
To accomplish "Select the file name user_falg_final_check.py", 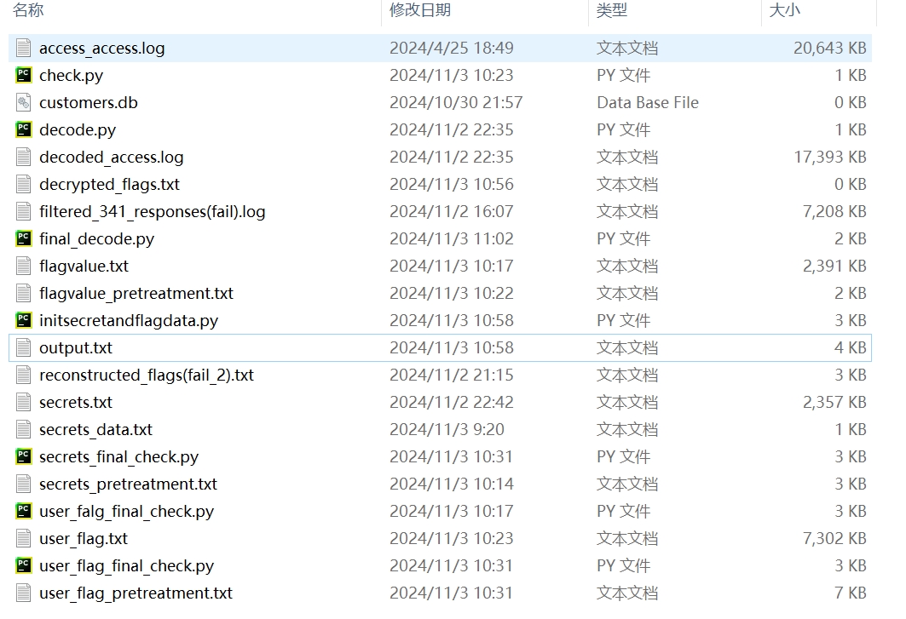I will click(x=126, y=512).
